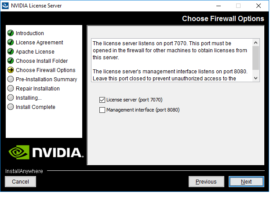Click the empty circle beside Pre-Installation Summary
Image resolution: width=270 pixels, height=202 pixels.
[x=11, y=79]
